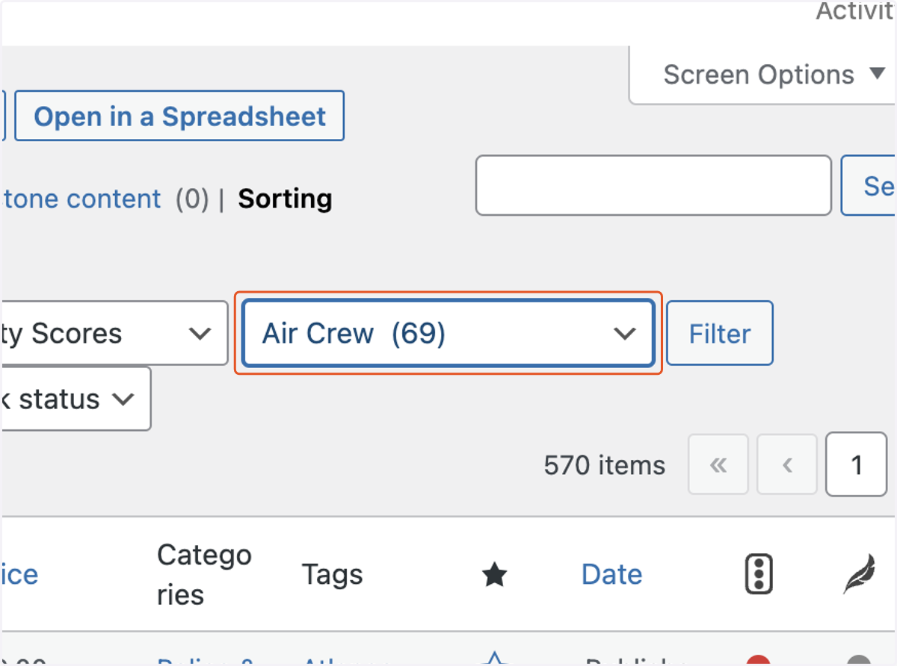
Task: Click the 570 items count text
Action: (x=604, y=465)
